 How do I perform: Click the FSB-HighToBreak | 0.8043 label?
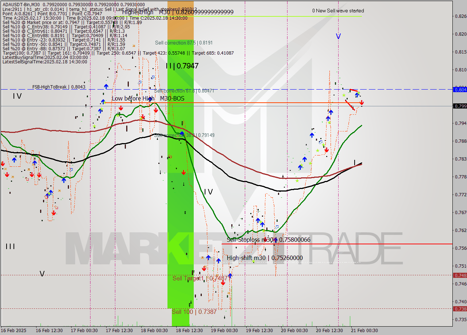coord(59,87)
